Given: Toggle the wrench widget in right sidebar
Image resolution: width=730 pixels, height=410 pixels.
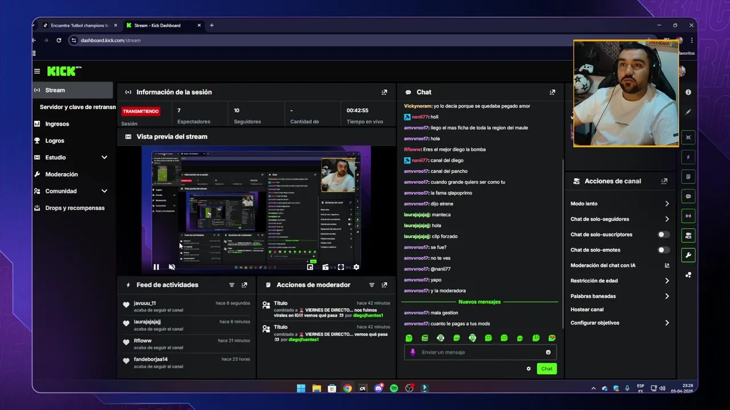Looking at the screenshot, I should pyautogui.click(x=688, y=255).
